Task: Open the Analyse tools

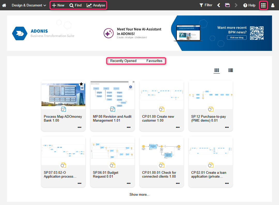Action: point(96,5)
